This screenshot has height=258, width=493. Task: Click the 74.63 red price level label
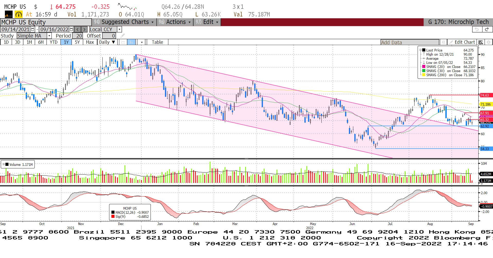click(x=486, y=95)
